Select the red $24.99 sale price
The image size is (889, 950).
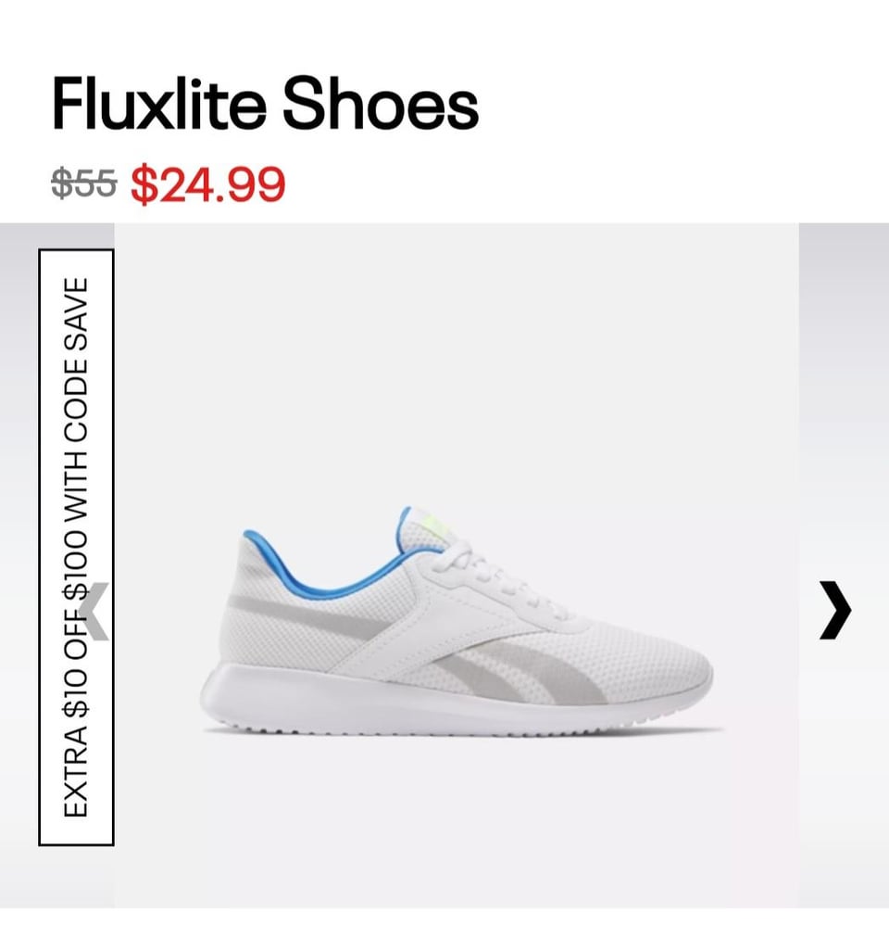pos(207,184)
